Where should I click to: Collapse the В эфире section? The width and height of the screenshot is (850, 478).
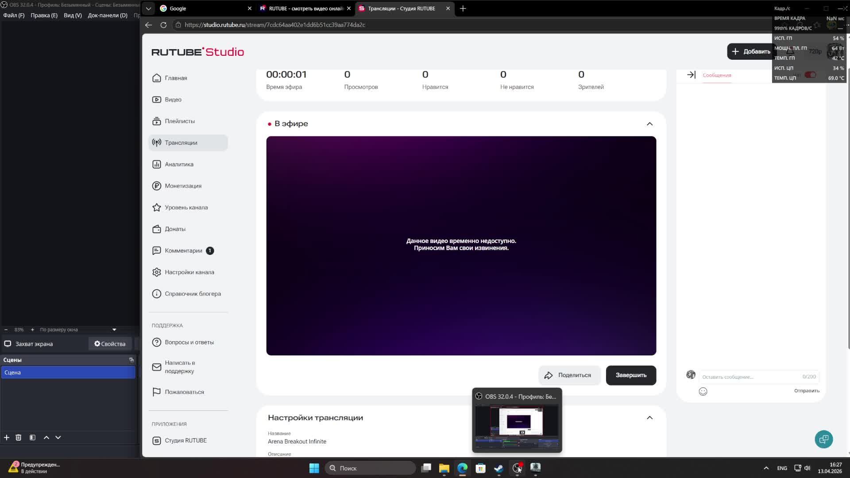point(649,124)
